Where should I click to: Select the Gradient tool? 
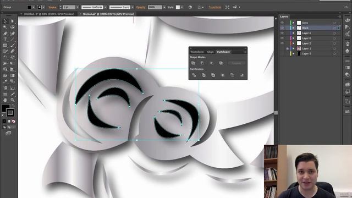click(12, 76)
